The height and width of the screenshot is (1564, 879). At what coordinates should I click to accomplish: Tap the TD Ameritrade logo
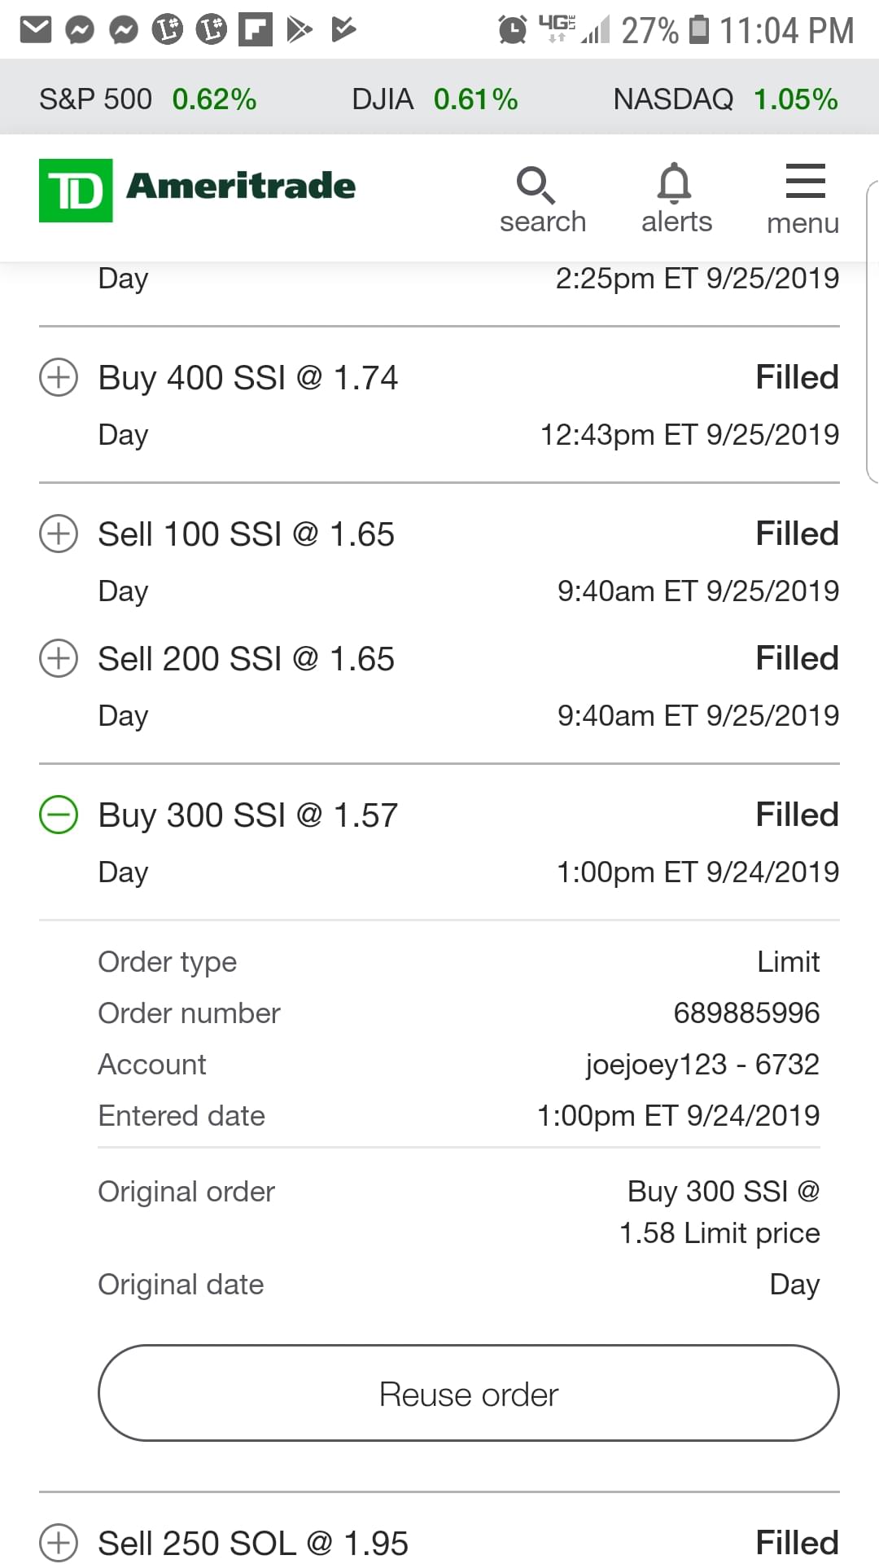click(198, 189)
